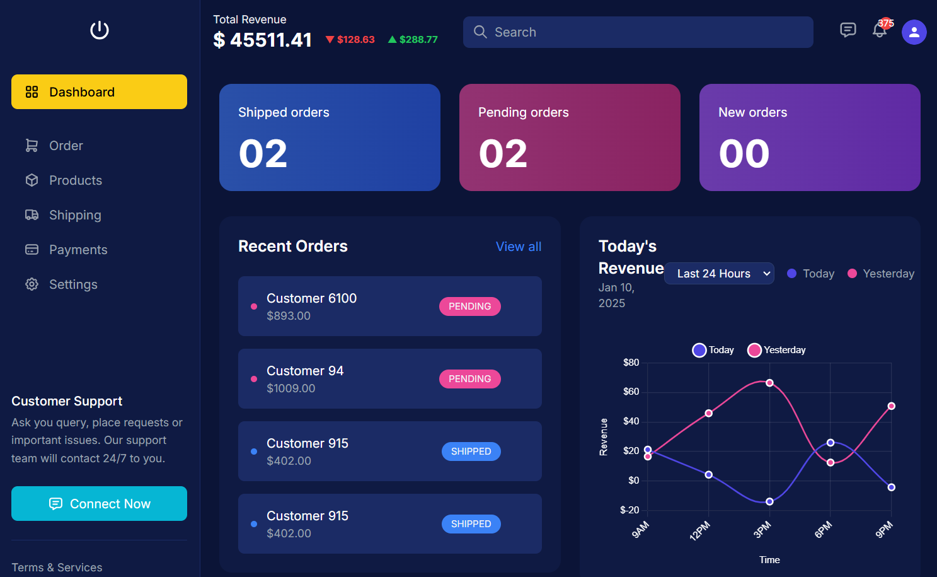This screenshot has width=937, height=577.
Task: Click into the Search input field
Action: pos(638,32)
